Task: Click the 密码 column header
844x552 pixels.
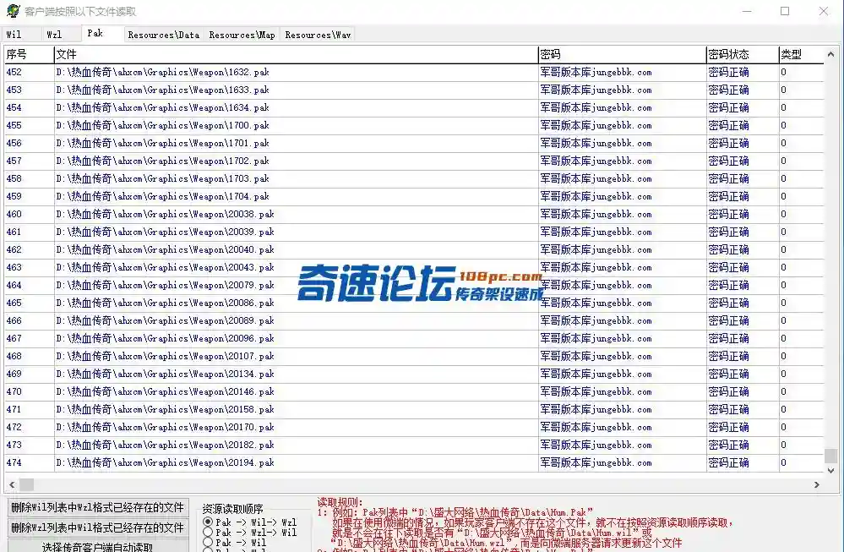Action: coord(623,54)
